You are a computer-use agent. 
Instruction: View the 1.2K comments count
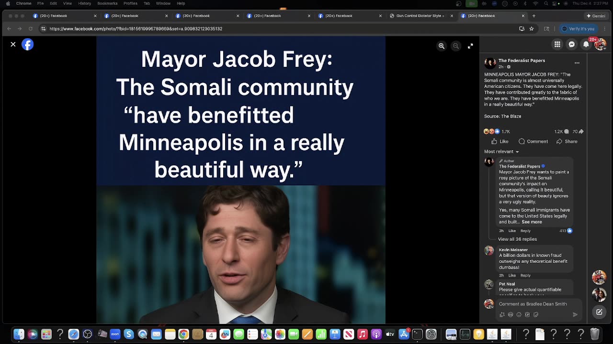pyautogui.click(x=561, y=131)
